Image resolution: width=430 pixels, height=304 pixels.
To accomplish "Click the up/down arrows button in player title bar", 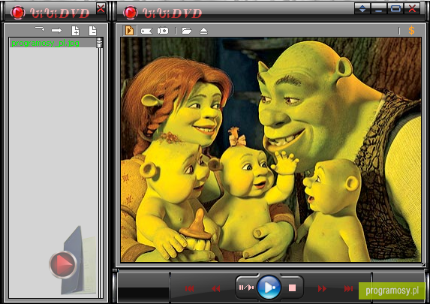I will point(362,8).
